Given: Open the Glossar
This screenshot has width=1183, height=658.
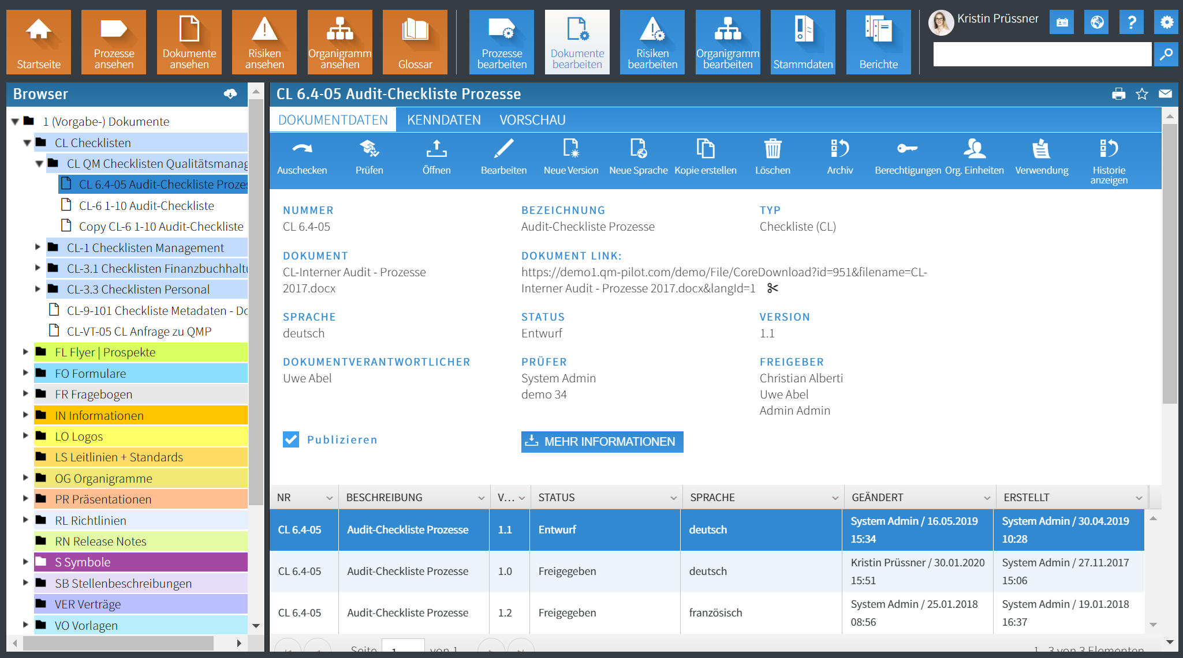Looking at the screenshot, I should coord(415,42).
